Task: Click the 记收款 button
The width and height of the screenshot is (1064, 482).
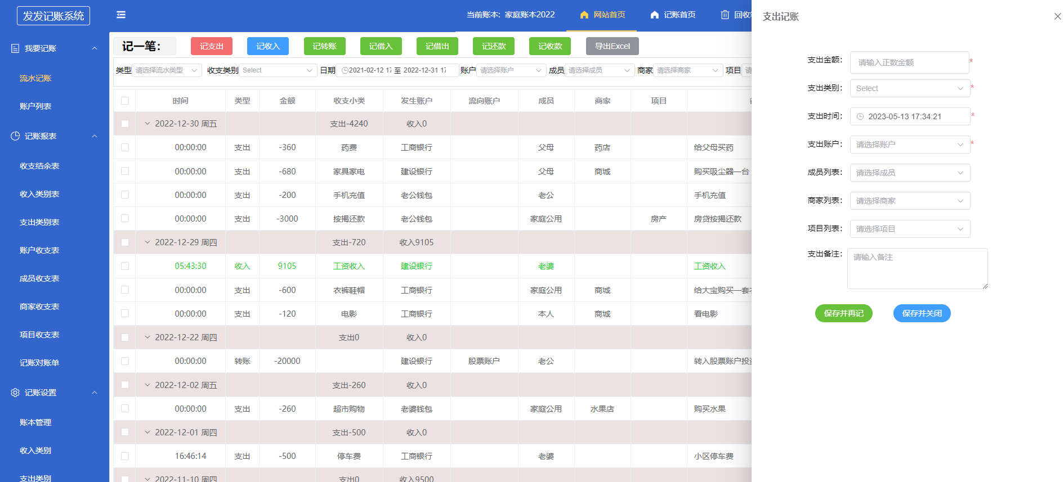Action: pos(550,46)
